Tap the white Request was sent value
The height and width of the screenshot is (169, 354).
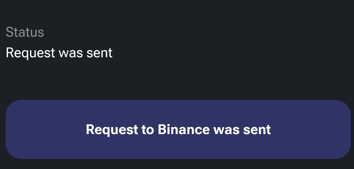[x=59, y=53]
